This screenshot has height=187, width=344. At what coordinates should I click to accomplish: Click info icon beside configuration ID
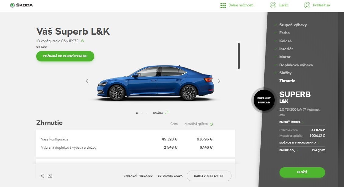tap(82, 41)
